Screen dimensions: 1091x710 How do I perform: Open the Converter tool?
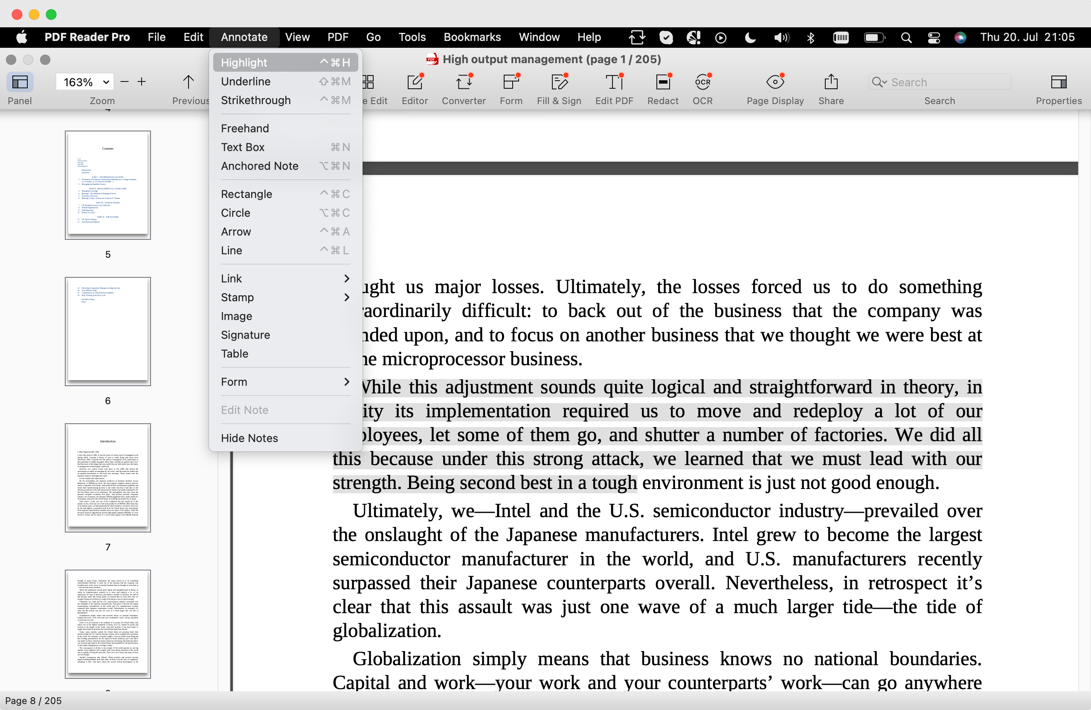pyautogui.click(x=464, y=82)
